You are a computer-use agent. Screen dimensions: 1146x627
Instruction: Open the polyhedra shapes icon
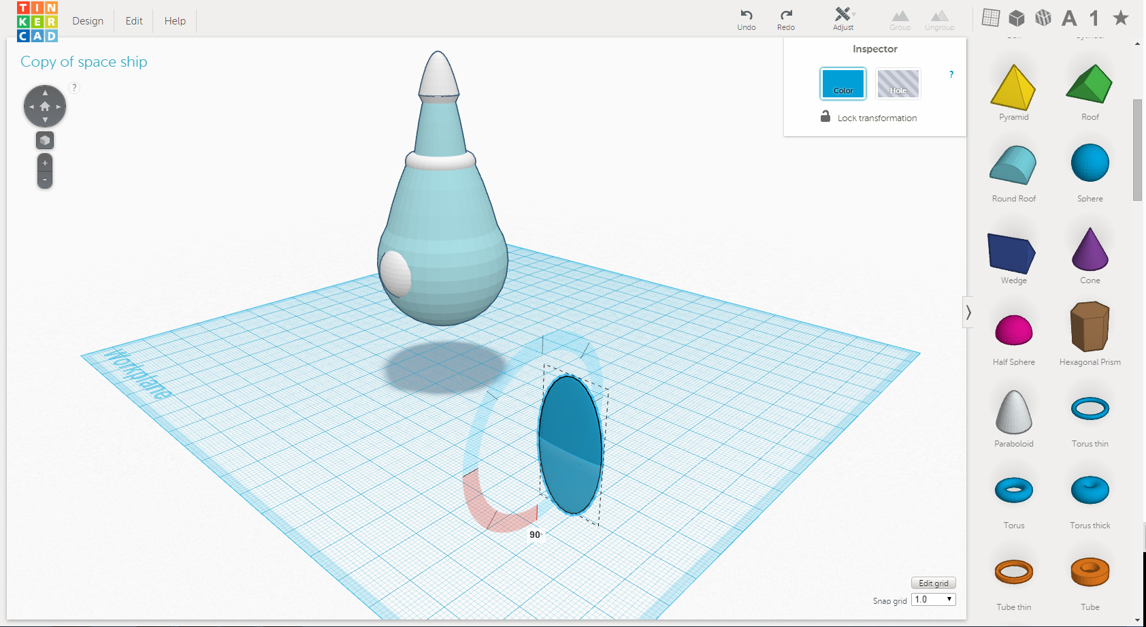click(1043, 18)
